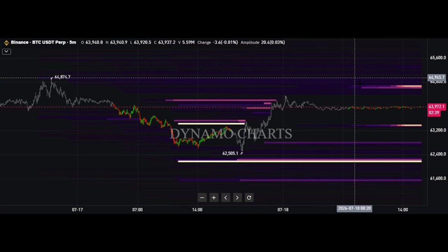The image size is (448, 252).
Task: Click the 2026-07-18 08:20 crosshair time label
Action: pos(354,209)
